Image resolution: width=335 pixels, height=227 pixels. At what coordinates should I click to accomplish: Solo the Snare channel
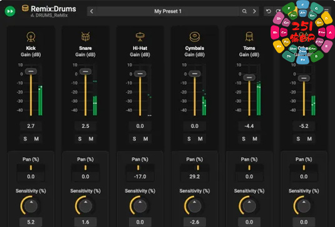coord(80,139)
